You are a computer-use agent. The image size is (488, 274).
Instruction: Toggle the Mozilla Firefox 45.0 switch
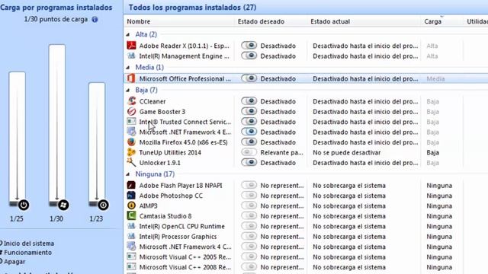click(249, 142)
